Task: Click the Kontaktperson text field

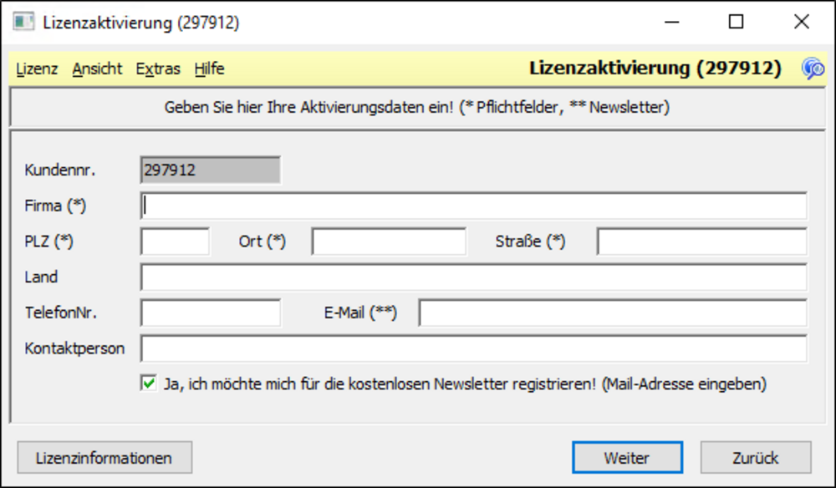Action: 474,348
